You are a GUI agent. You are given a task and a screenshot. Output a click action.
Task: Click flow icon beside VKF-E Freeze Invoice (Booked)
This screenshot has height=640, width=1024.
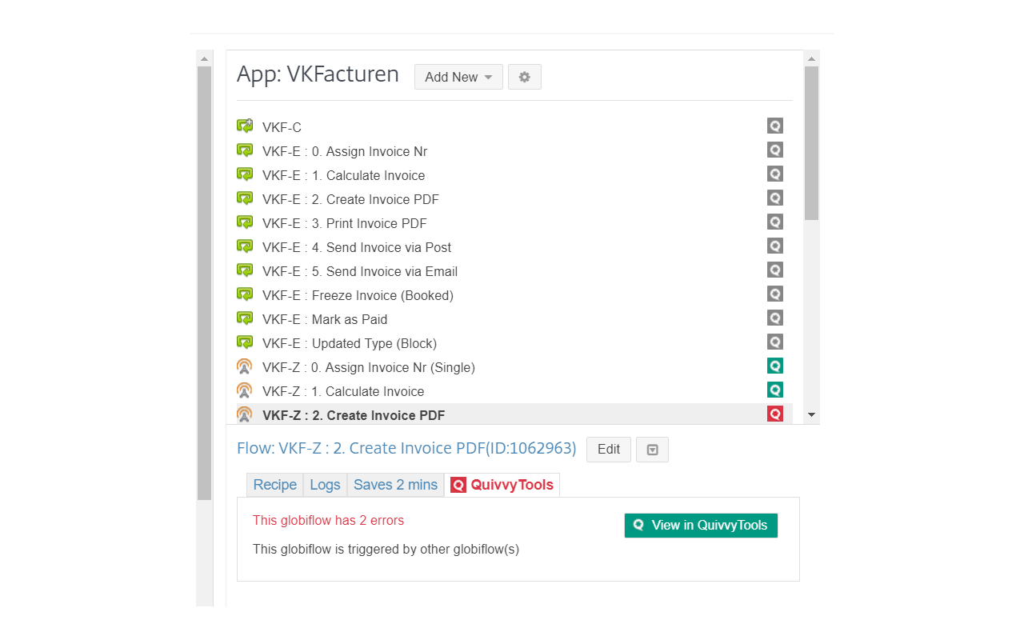click(245, 294)
